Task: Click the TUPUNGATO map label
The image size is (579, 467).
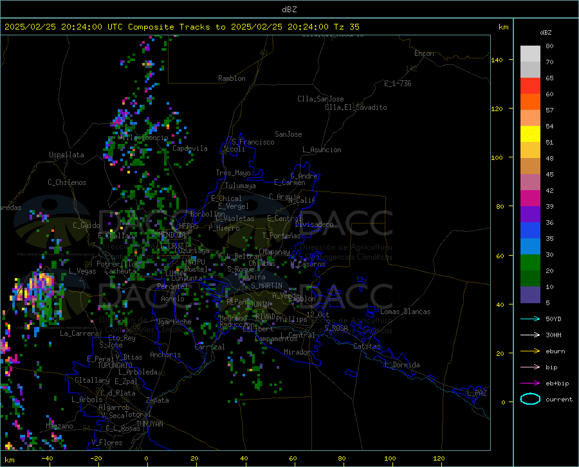Action: [115, 366]
